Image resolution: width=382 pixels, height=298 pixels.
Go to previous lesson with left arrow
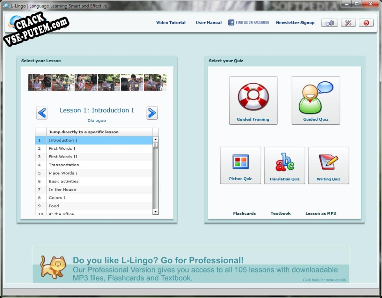(x=42, y=113)
